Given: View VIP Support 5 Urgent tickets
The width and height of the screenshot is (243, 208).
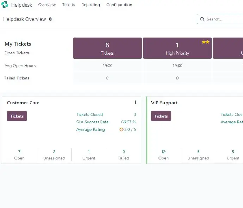Looking at the screenshot, I should pyautogui.click(x=233, y=155).
